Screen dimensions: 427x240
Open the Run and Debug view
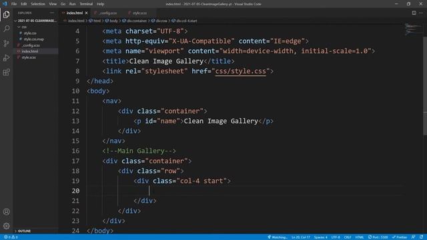pos(6,58)
